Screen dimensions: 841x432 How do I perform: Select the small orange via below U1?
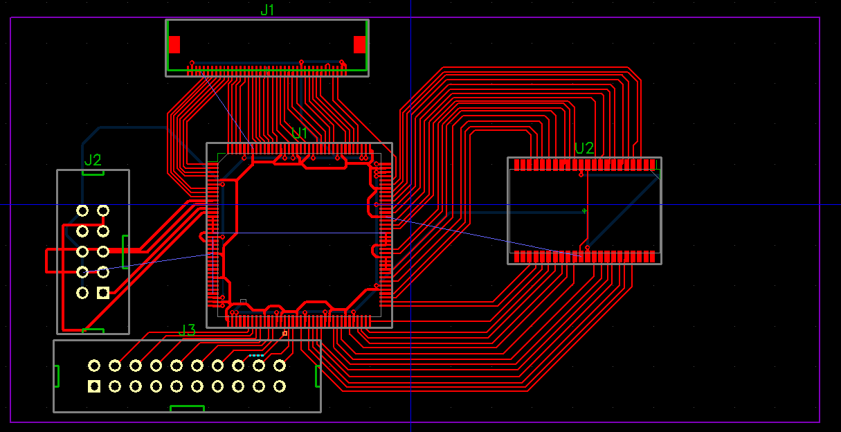(284, 334)
